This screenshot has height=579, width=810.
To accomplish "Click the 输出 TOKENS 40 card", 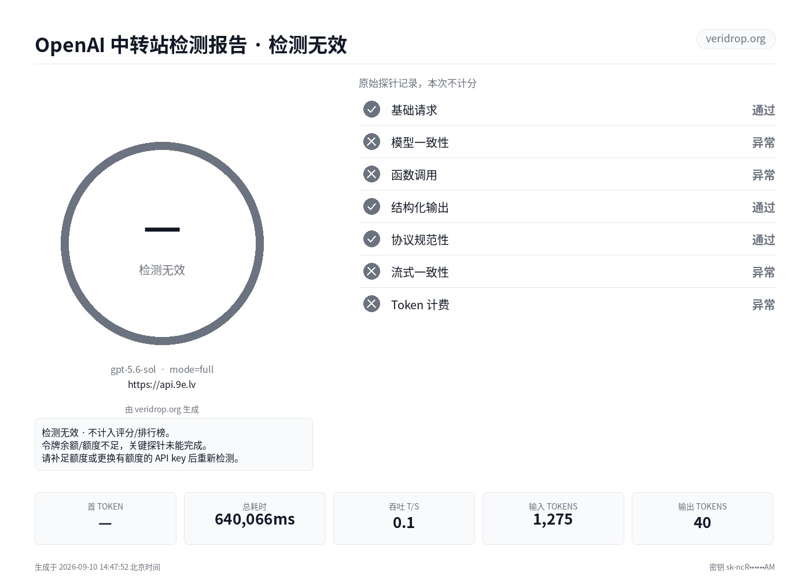I will coord(702,518).
